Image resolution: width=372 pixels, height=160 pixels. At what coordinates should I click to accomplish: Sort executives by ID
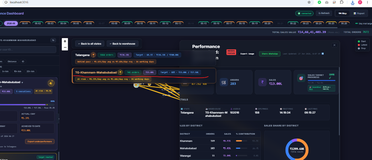click(23, 61)
